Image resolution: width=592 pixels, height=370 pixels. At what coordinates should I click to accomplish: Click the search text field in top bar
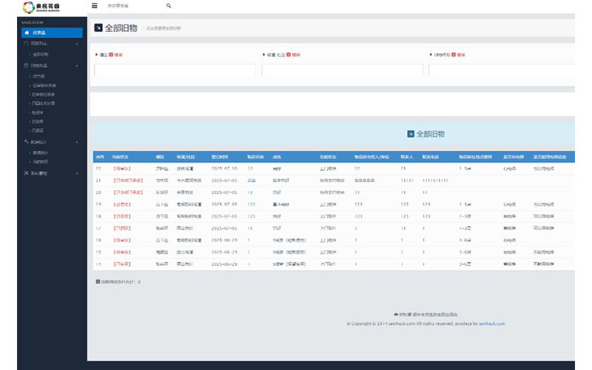[133, 6]
